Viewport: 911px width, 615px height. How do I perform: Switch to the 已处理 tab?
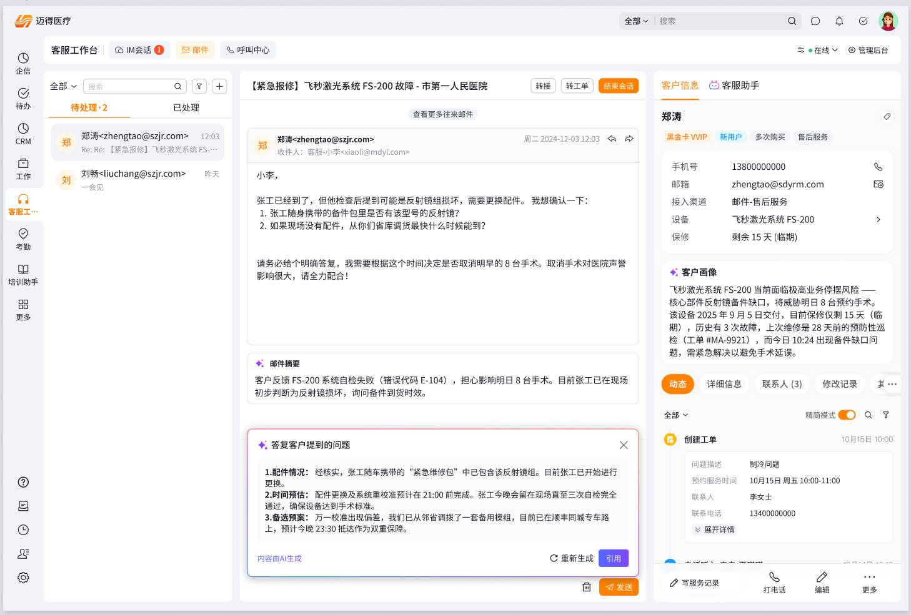186,108
